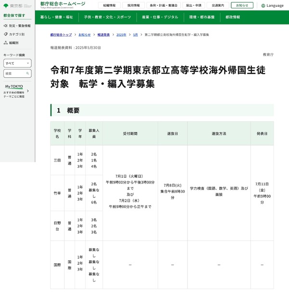Open the 暮らし・健康・福祉 menu
The height and width of the screenshot is (294, 289).
tap(57, 17)
